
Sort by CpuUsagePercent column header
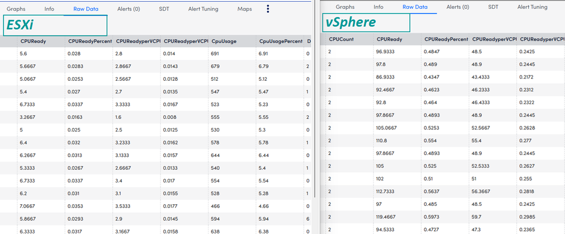[281, 42]
